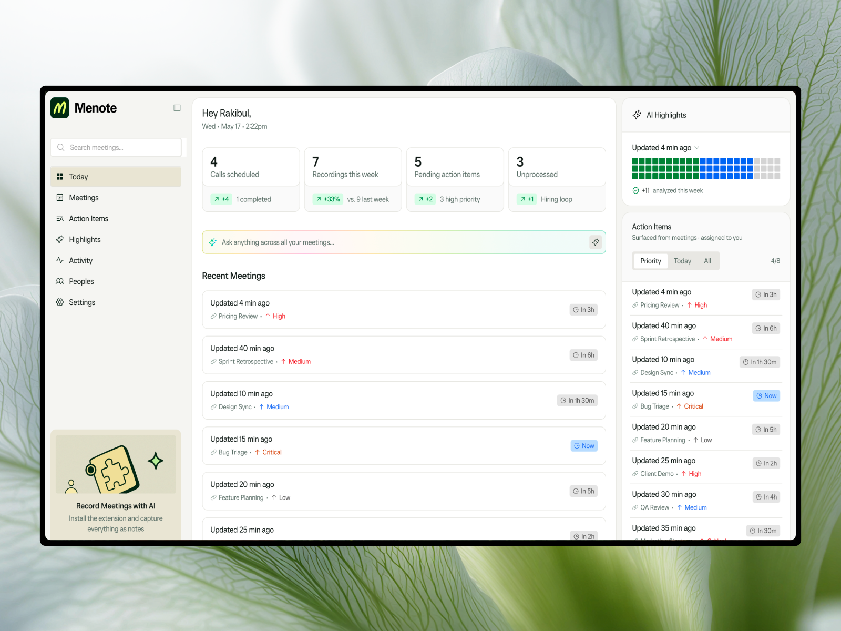The height and width of the screenshot is (631, 841).
Task: Click link icon beside Bug Triage in Recent Meetings
Action: tap(213, 453)
